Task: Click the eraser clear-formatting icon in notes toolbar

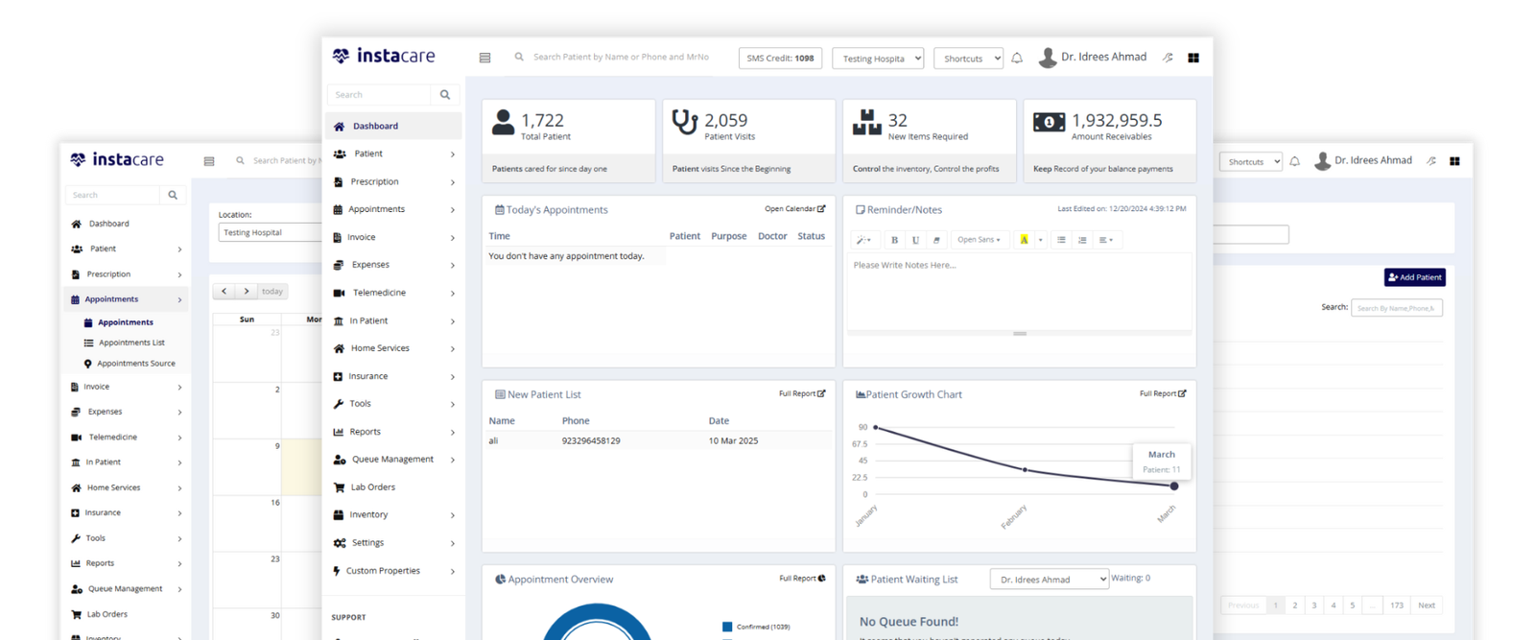Action: [x=936, y=240]
